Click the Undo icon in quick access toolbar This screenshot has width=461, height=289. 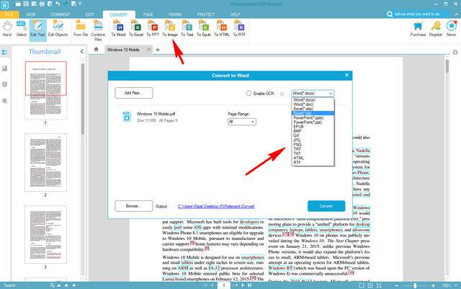[58, 4]
